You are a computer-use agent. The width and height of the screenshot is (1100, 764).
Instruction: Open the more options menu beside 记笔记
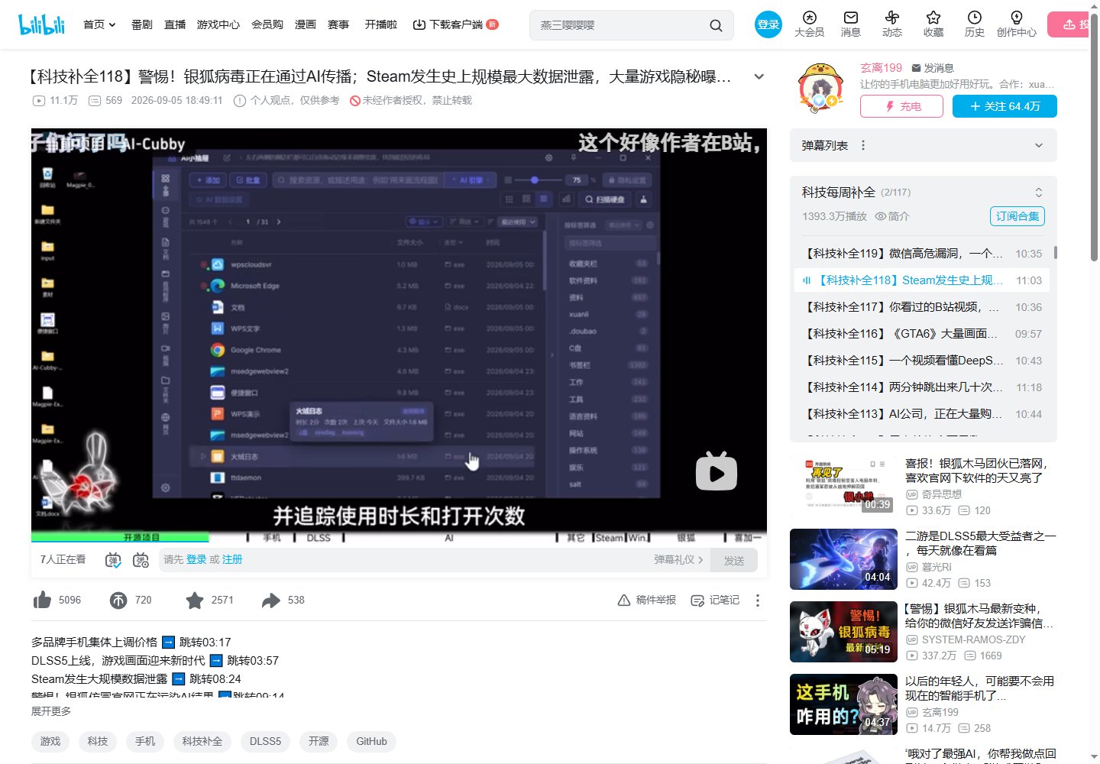point(758,601)
